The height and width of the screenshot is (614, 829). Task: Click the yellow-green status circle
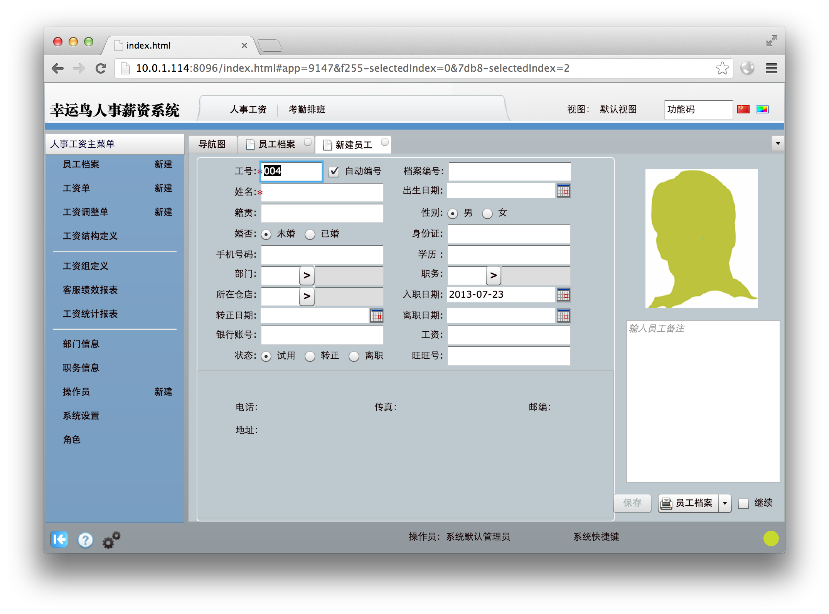pyautogui.click(x=771, y=538)
